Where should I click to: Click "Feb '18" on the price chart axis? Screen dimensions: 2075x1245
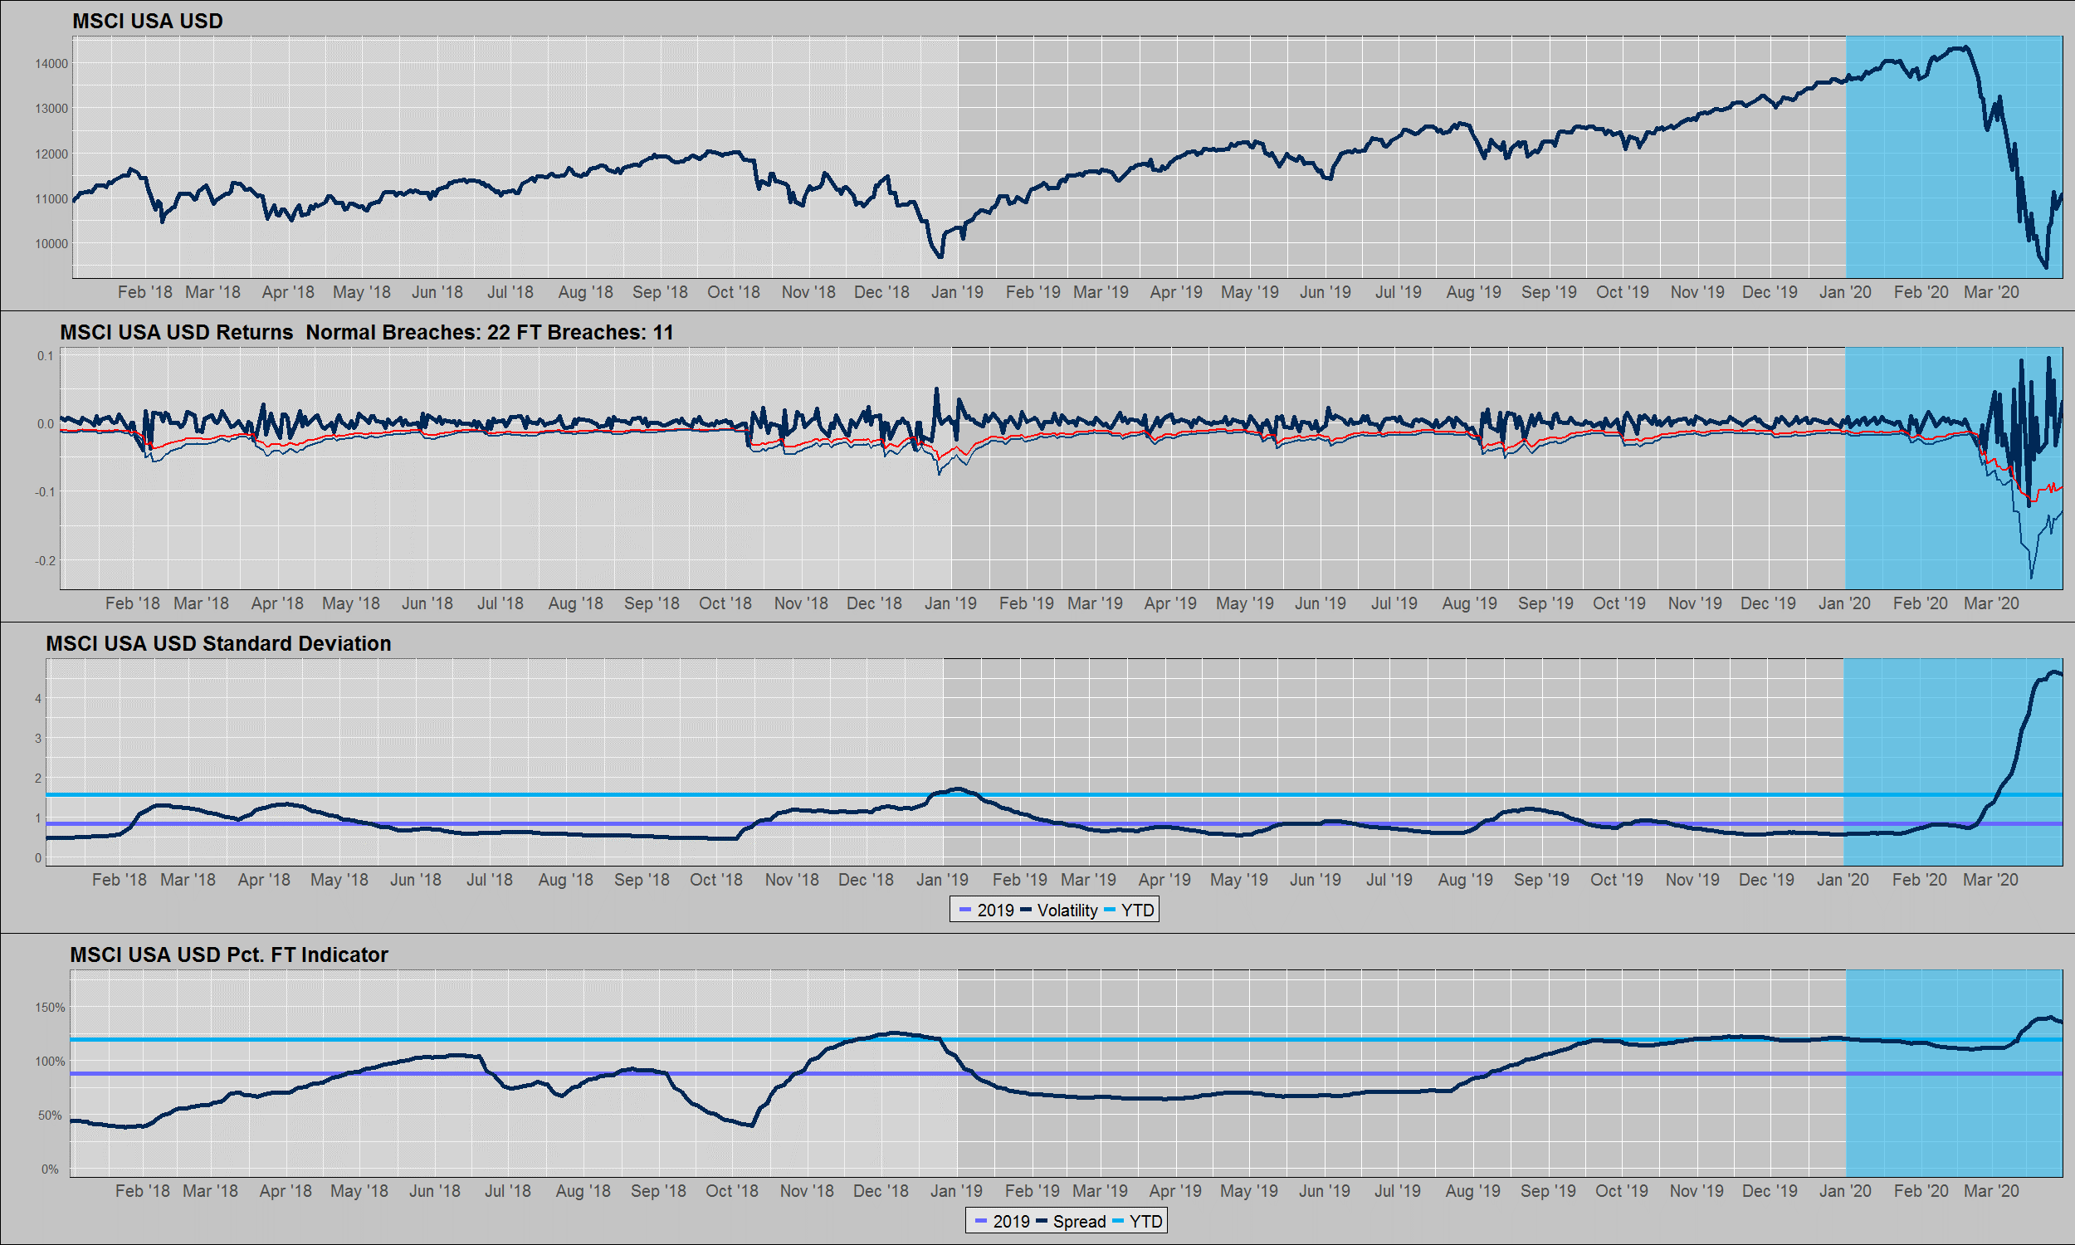click(144, 292)
